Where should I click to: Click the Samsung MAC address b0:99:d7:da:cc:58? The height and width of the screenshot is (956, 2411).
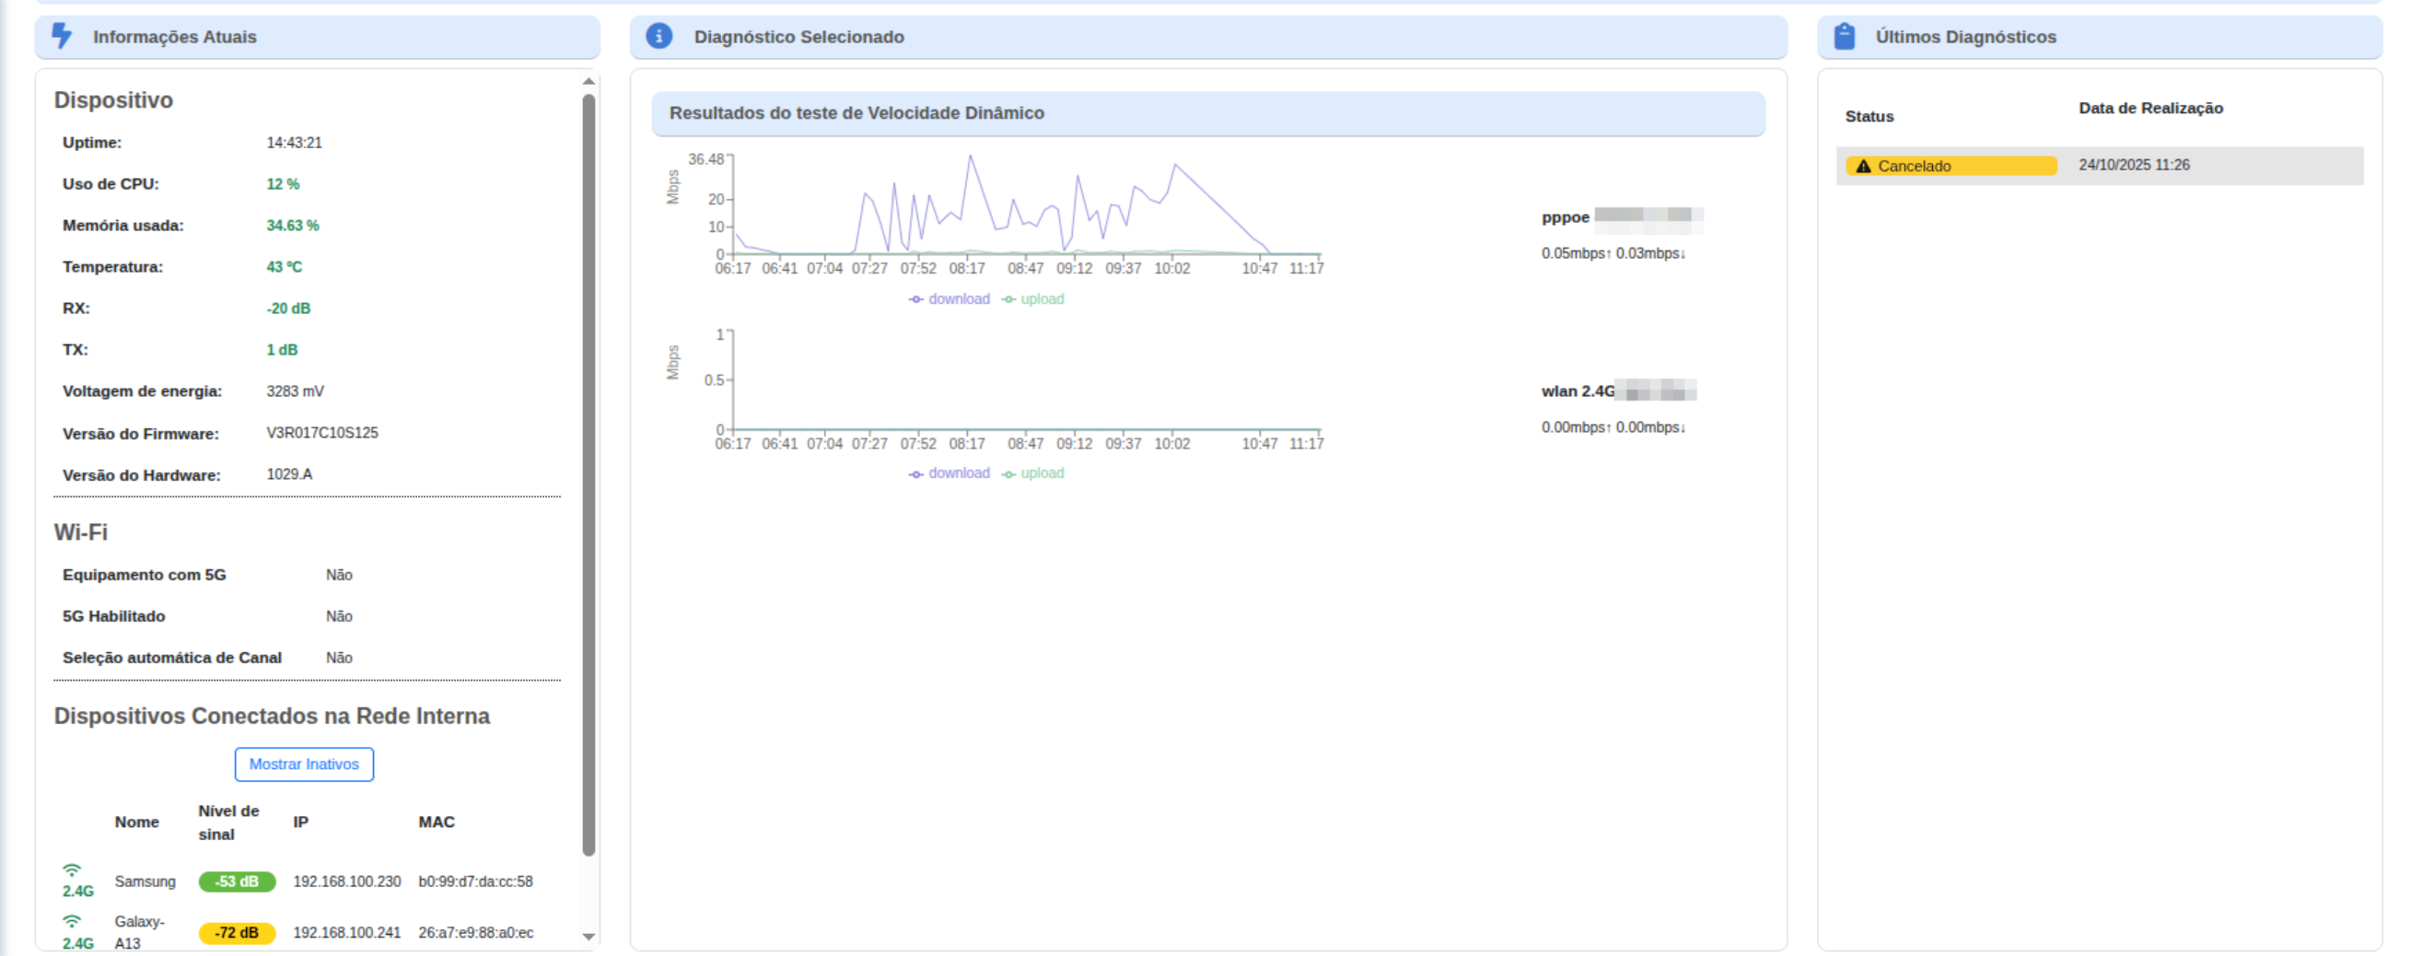click(475, 881)
